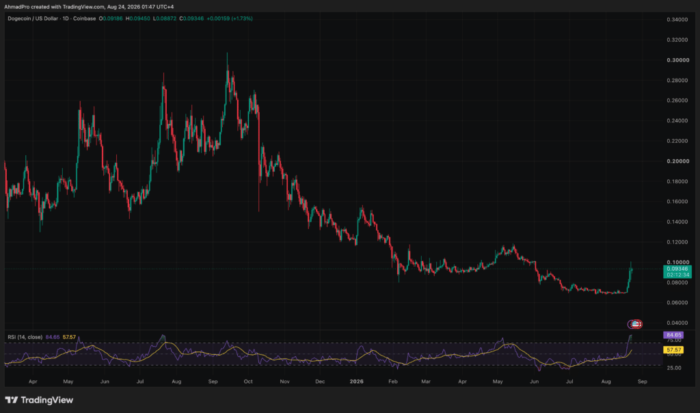Click the 57.57 value in RSI legend

click(x=69, y=337)
